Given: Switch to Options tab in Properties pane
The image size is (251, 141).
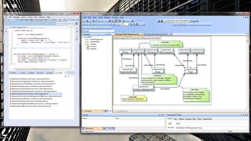Looking at the screenshot, I should [182, 119].
